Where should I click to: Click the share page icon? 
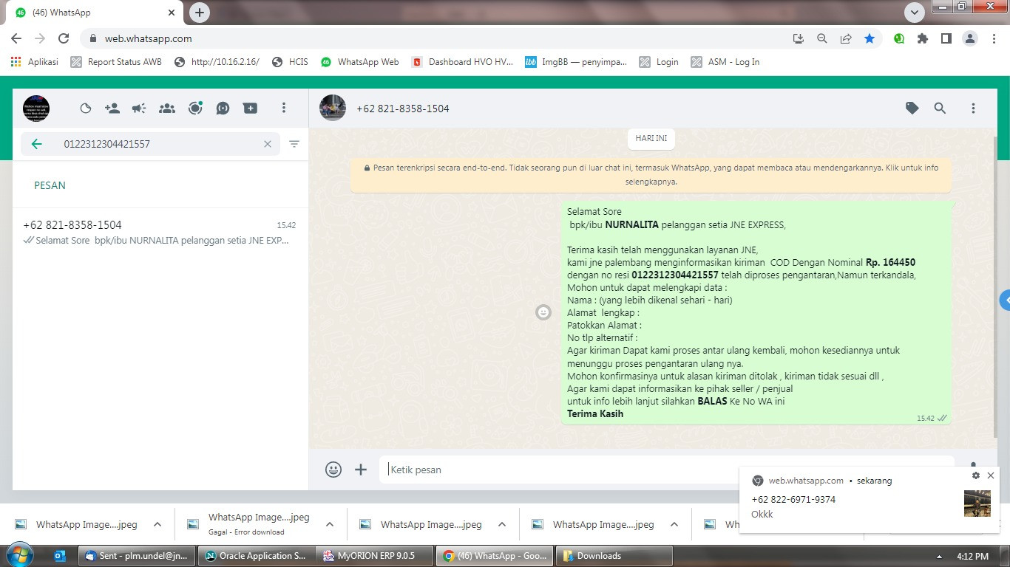pyautogui.click(x=845, y=38)
